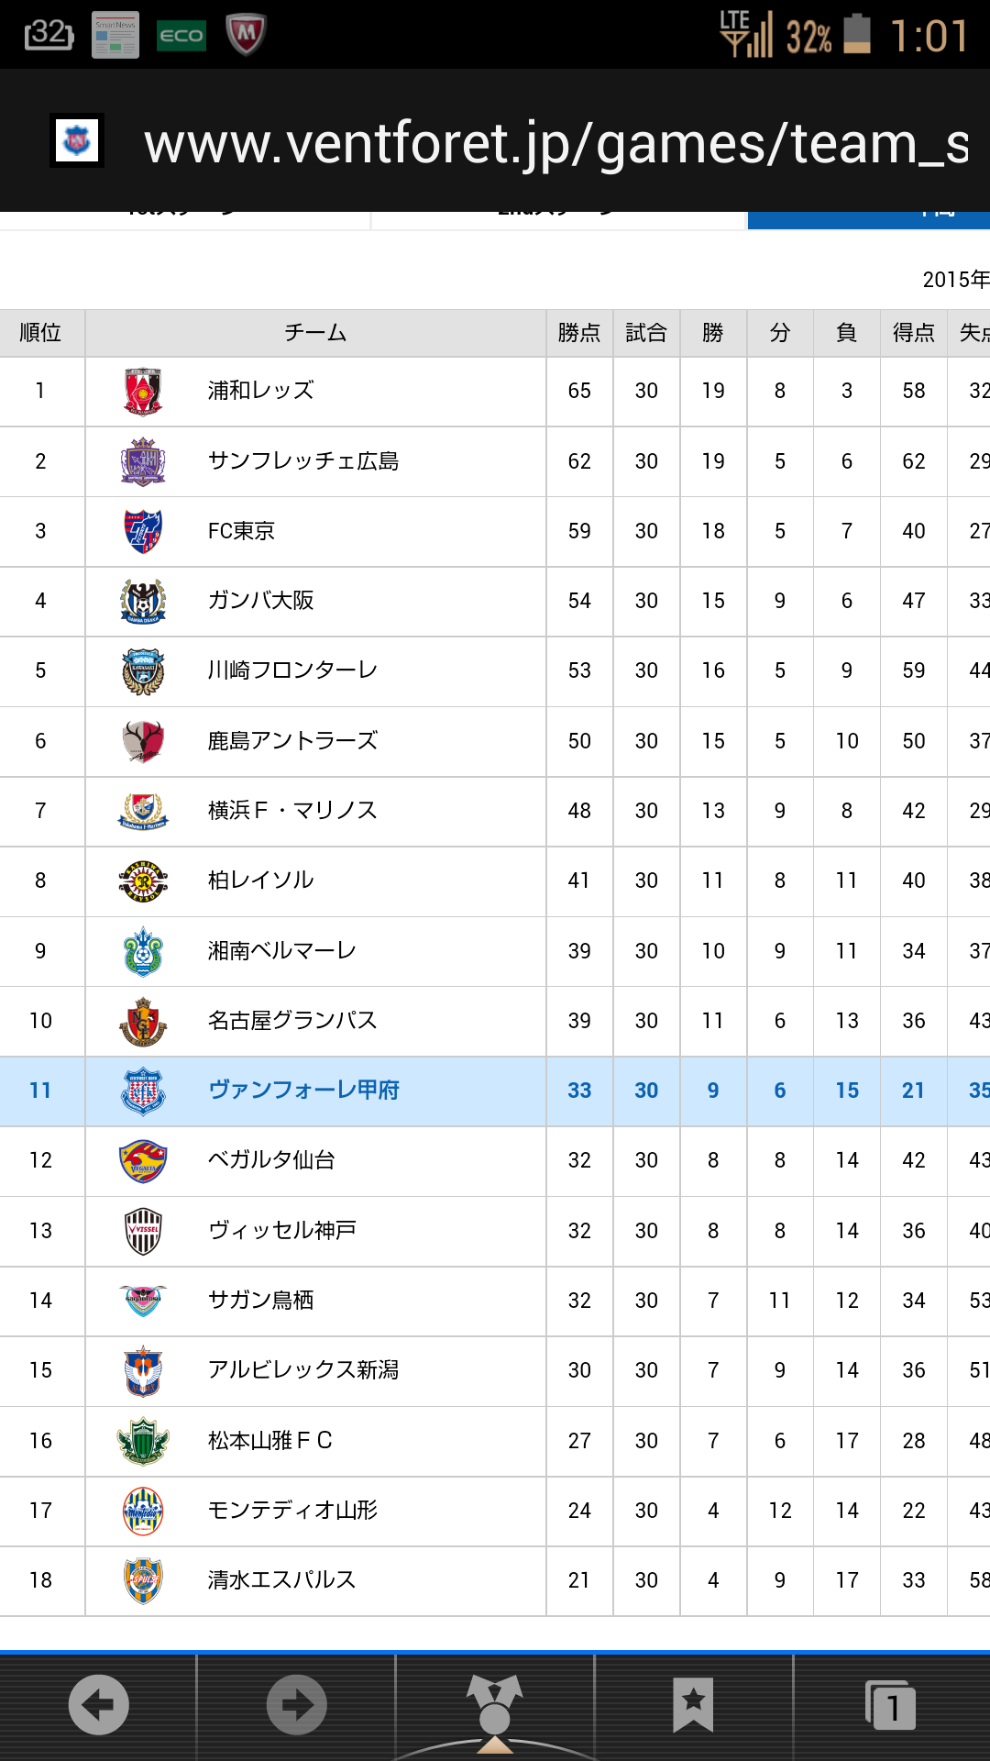The height and width of the screenshot is (1761, 990).
Task: Tap the Kashima Antlers team crest
Action: 143,741
